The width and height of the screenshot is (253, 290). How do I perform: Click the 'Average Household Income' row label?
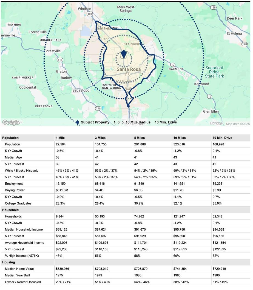[x=24, y=243]
